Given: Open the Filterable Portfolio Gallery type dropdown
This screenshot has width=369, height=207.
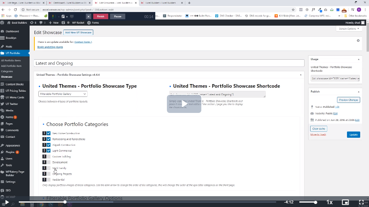Looking at the screenshot, I should 63,94.
